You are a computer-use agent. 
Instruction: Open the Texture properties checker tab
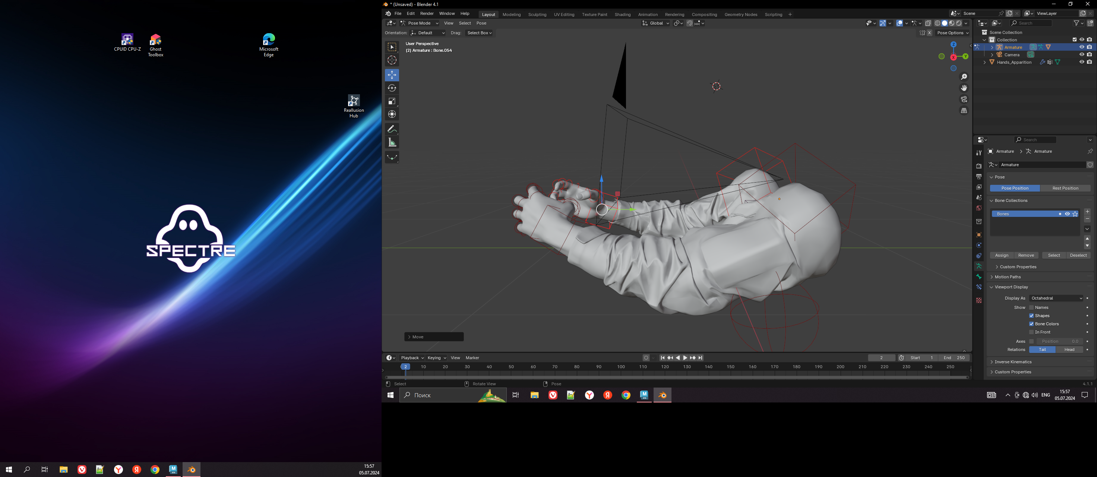979,301
